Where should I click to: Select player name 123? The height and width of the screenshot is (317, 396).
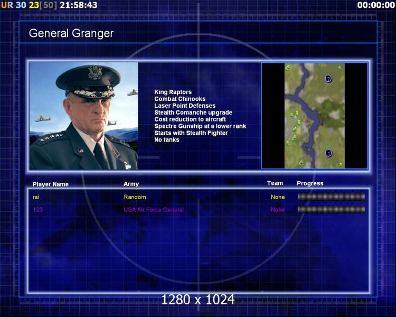click(37, 210)
